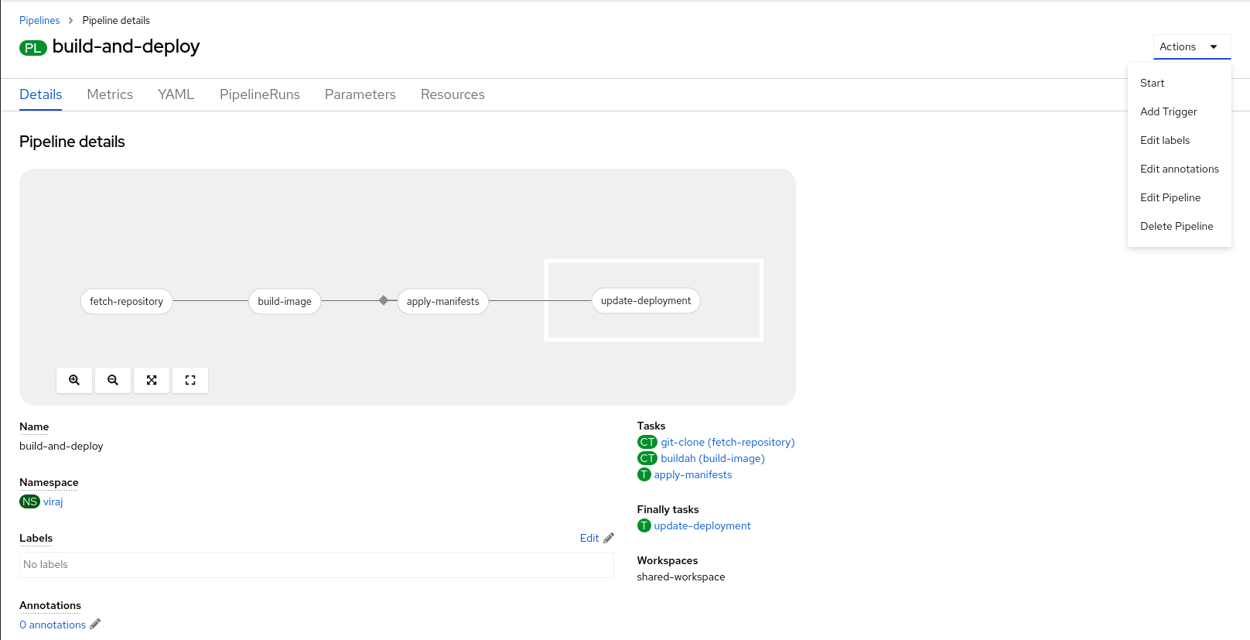Click pencil icon beside 0 annotations

coord(95,625)
